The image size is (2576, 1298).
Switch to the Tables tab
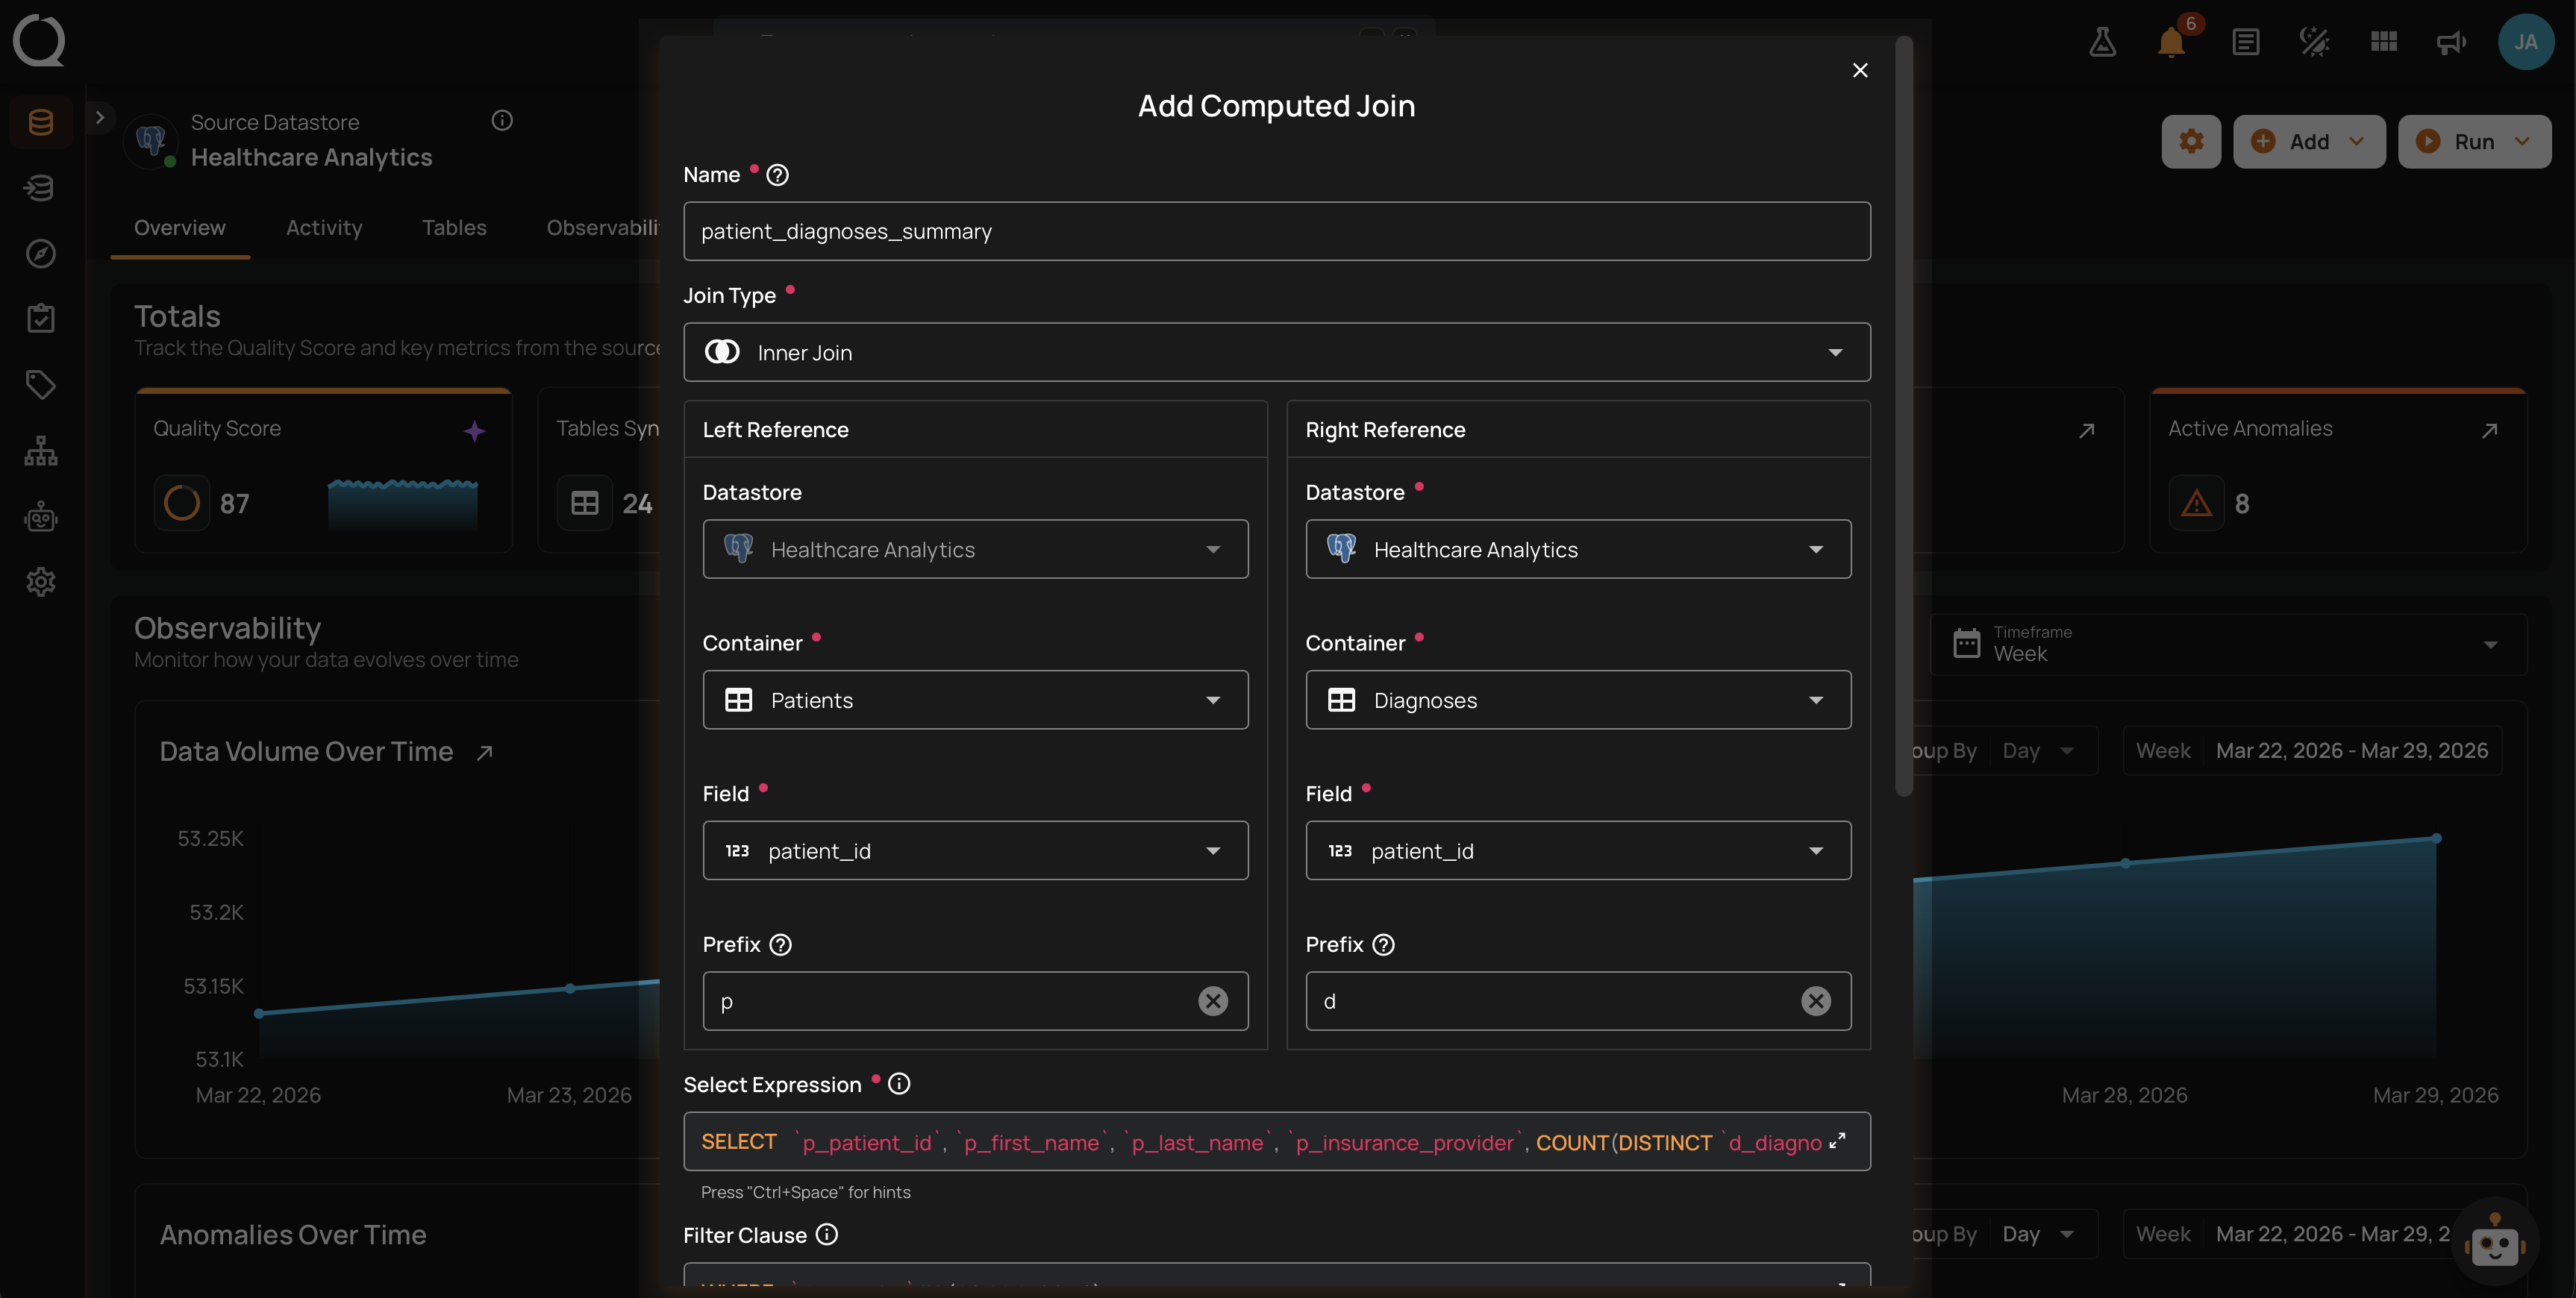(x=454, y=228)
